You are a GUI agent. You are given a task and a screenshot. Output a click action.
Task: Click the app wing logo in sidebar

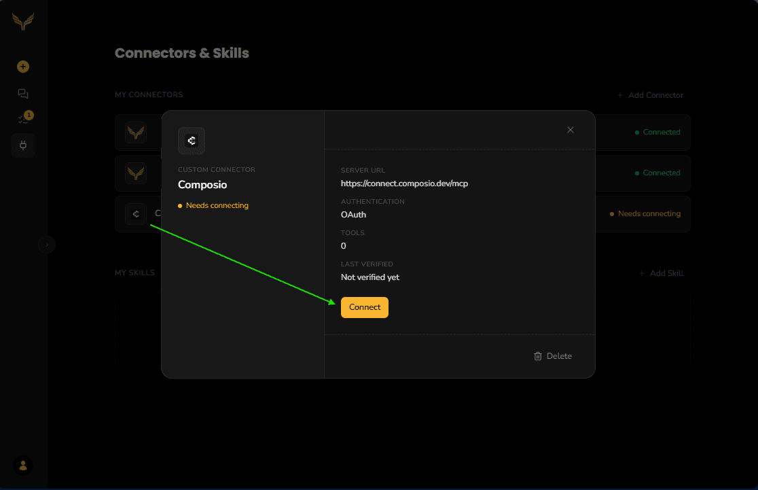click(x=22, y=21)
